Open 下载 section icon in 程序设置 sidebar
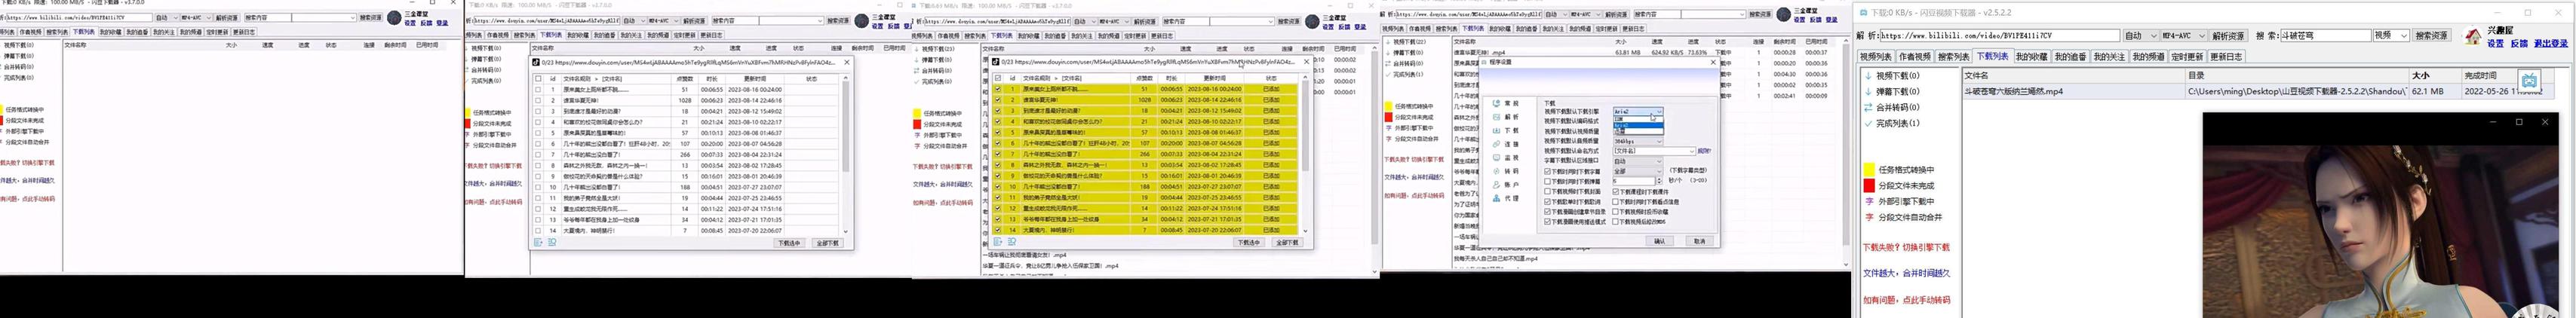 (x=1497, y=131)
